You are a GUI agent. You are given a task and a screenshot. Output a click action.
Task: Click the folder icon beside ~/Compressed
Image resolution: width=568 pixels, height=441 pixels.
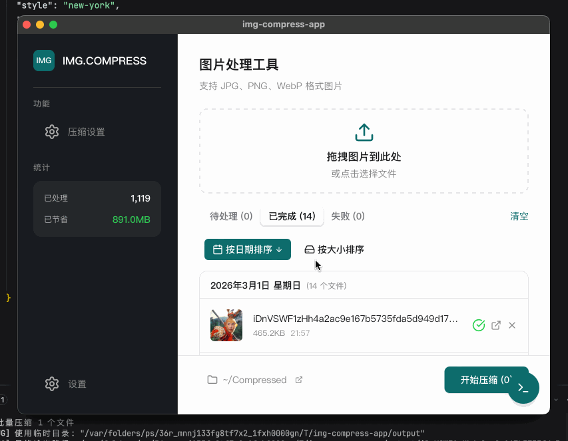click(x=212, y=380)
